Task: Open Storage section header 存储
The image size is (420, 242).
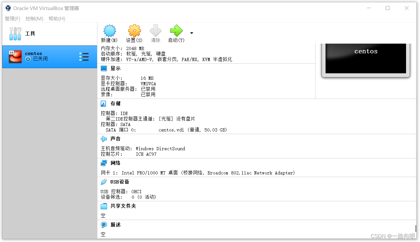Action: tap(116, 104)
